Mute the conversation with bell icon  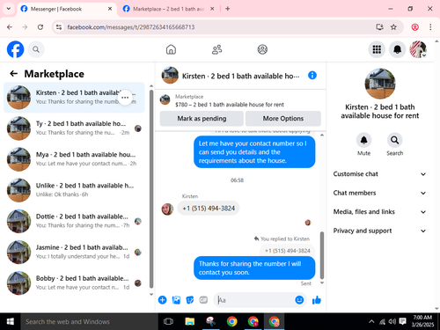pyautogui.click(x=363, y=140)
